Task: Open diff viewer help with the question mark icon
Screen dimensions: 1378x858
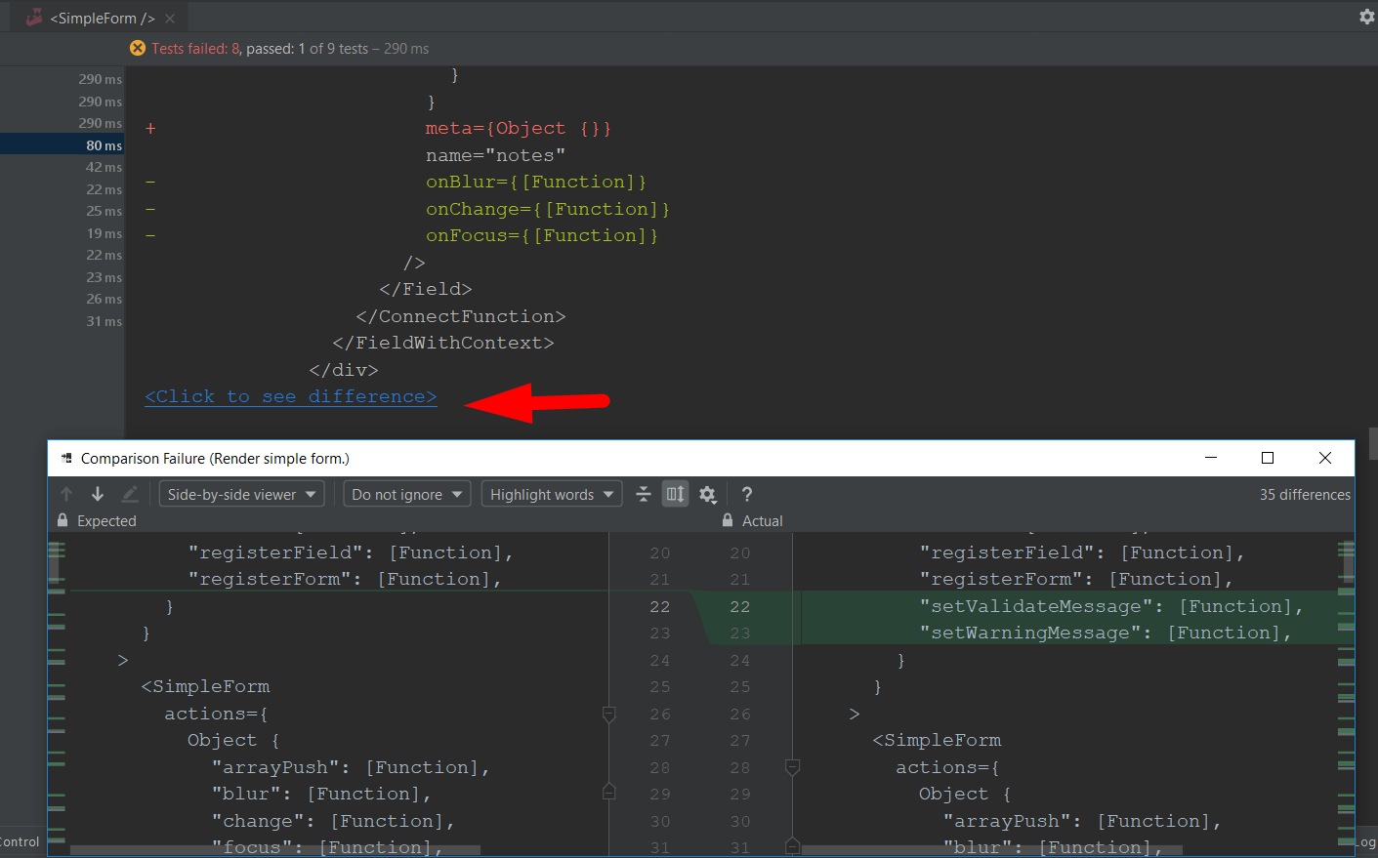Action: coord(747,494)
